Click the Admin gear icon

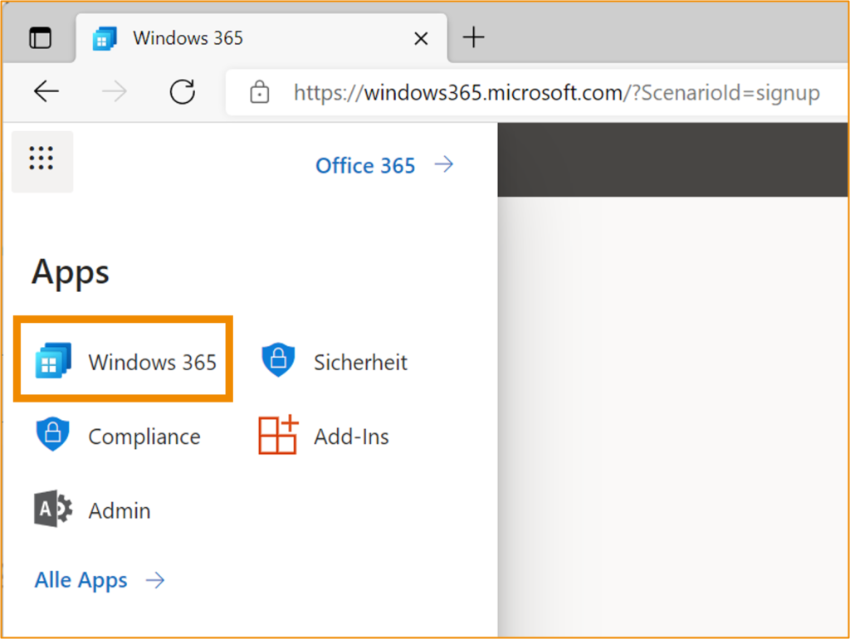pyautogui.click(x=53, y=509)
